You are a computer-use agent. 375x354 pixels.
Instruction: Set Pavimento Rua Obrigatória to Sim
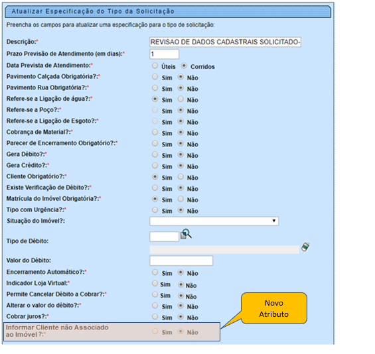[155, 88]
